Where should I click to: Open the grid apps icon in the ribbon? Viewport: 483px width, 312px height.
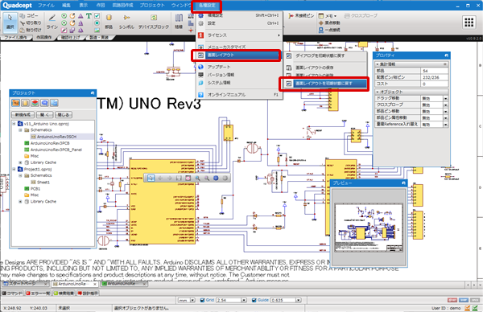[x=469, y=22]
